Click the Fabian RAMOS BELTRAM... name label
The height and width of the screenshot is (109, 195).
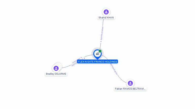pyautogui.click(x=130, y=89)
